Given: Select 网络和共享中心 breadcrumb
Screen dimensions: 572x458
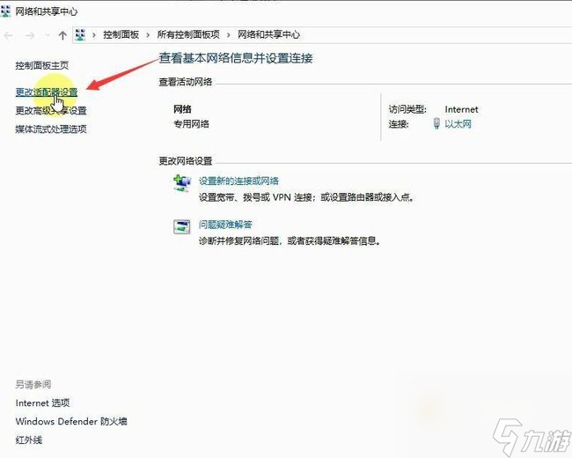Looking at the screenshot, I should pyautogui.click(x=269, y=34).
